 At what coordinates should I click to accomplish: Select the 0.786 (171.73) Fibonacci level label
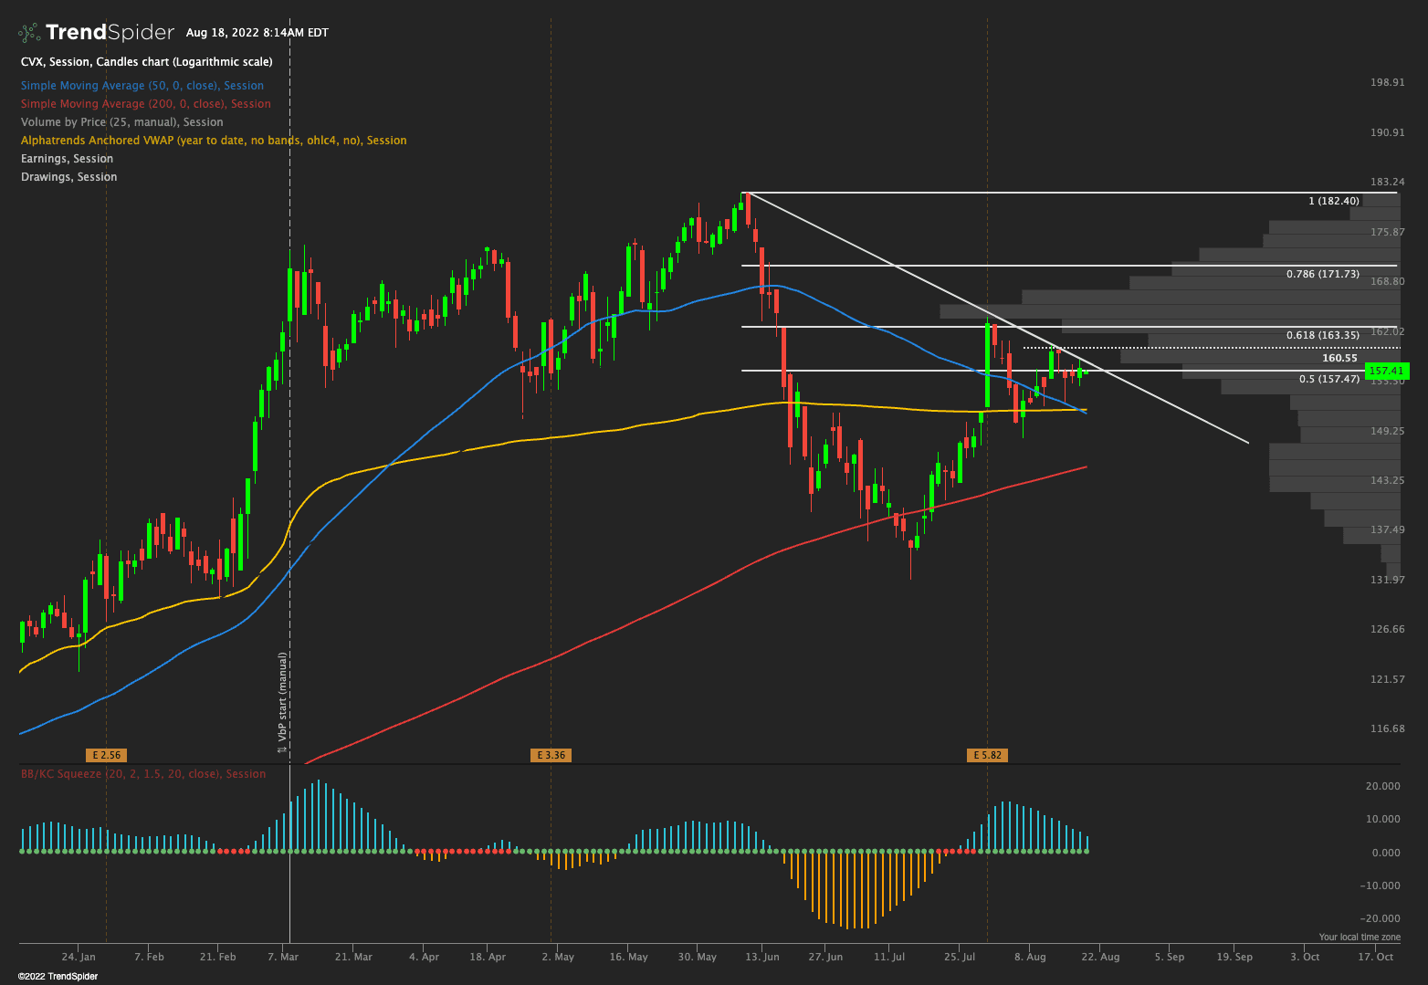point(1322,274)
